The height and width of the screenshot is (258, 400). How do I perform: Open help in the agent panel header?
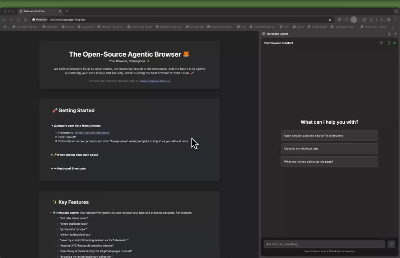381,43
